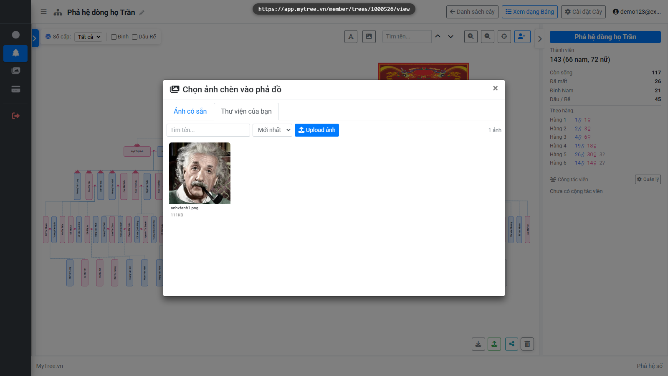Viewport: 668px width, 376px height.
Task: Click the '143 (66 nam, 72 nữ)' member count
Action: click(580, 59)
